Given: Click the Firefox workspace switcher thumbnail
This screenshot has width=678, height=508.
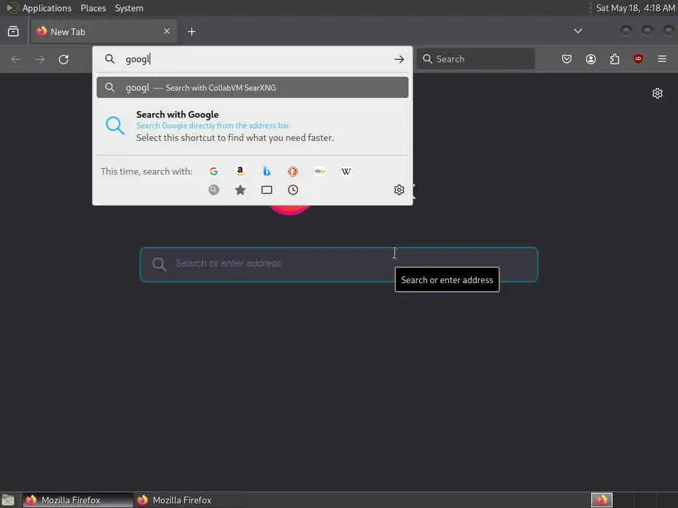Looking at the screenshot, I should click(602, 500).
